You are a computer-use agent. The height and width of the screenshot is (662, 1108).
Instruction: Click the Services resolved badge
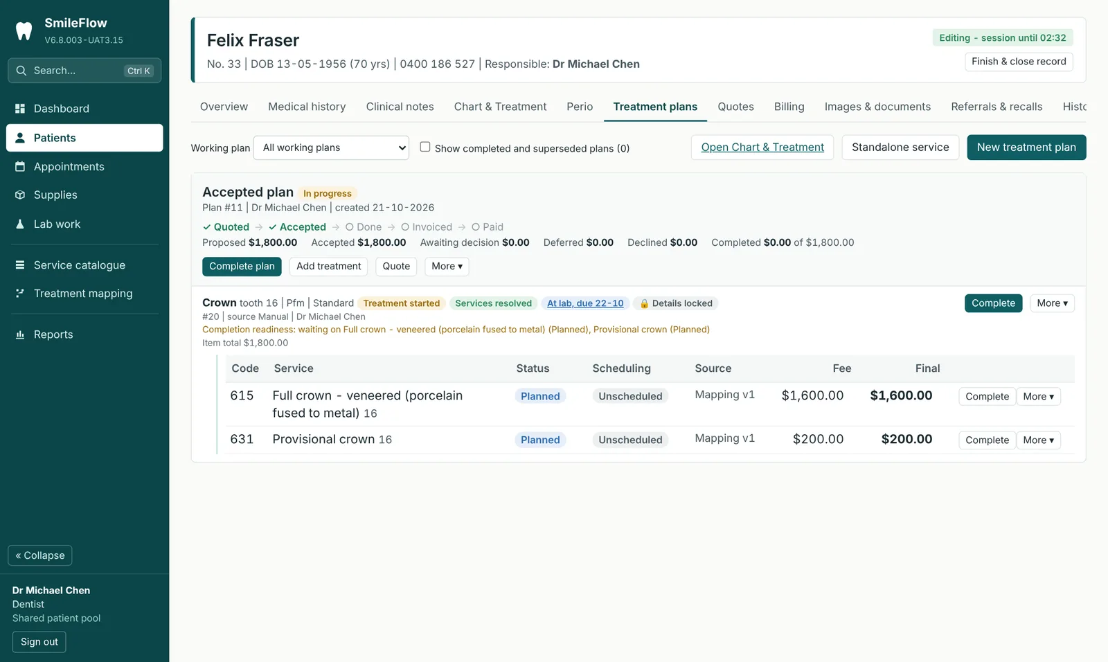click(493, 303)
